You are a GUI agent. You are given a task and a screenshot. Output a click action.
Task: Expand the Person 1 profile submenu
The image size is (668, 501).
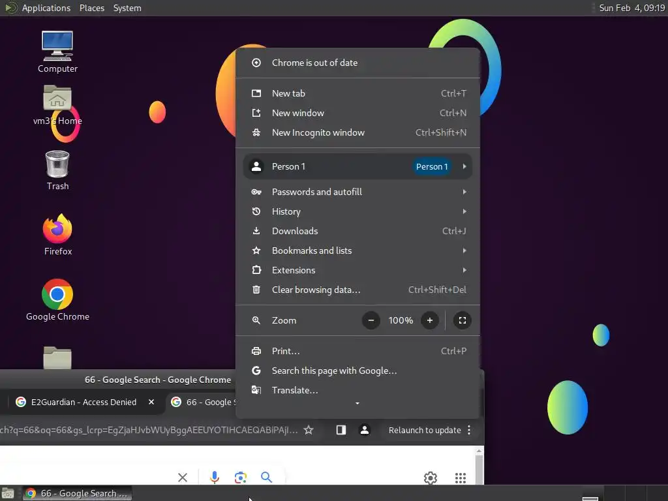pos(357,166)
